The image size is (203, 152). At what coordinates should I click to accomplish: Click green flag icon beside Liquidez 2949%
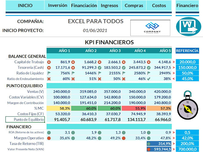click(149, 73)
